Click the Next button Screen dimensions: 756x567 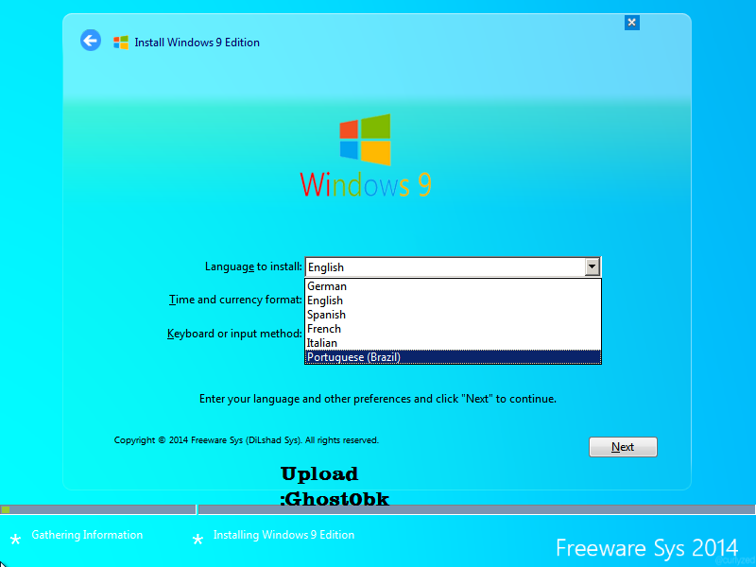pos(623,447)
